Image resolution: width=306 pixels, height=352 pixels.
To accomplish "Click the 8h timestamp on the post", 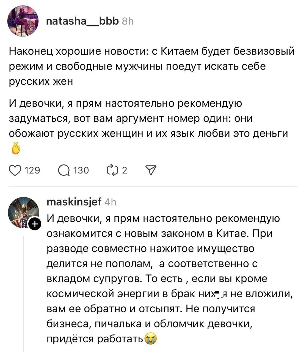I will [128, 21].
